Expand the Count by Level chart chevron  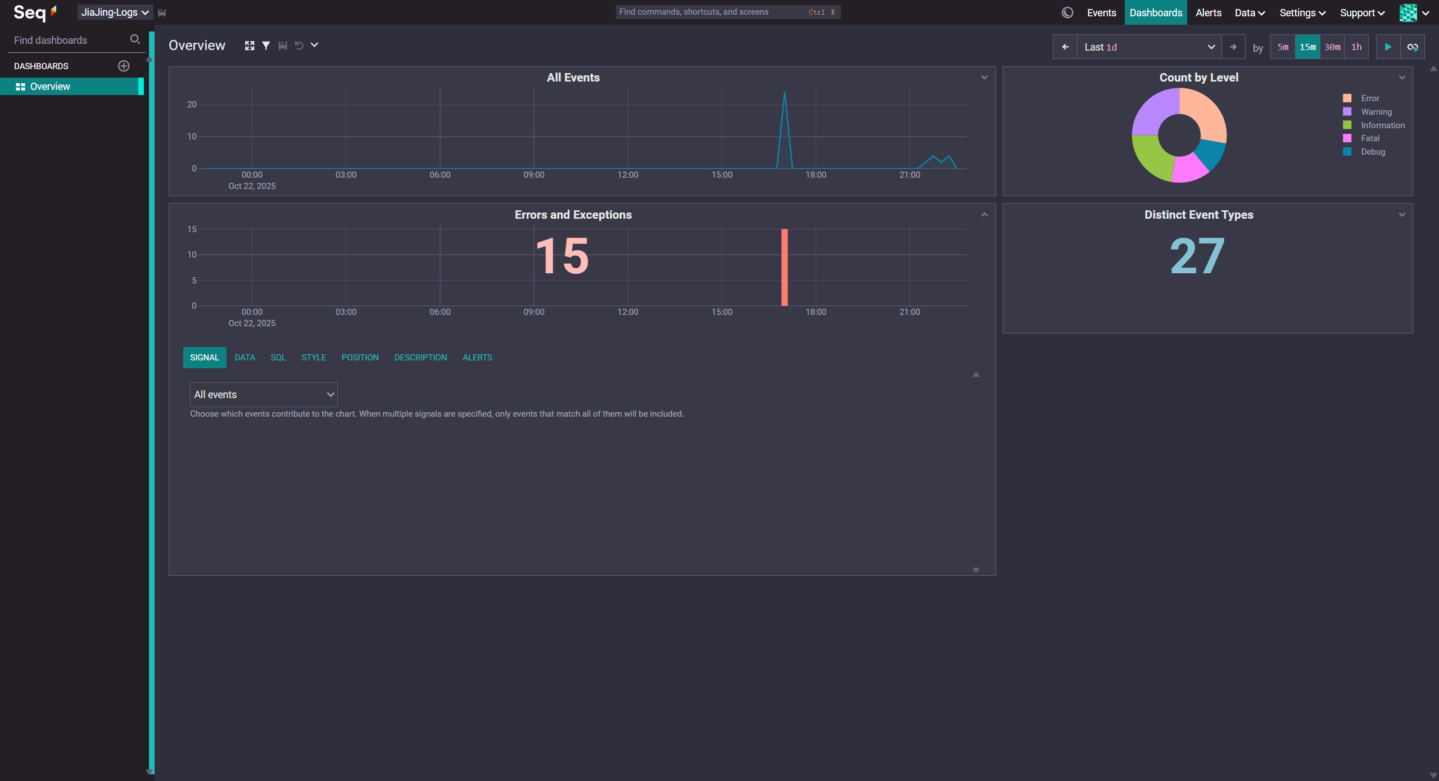tap(1401, 78)
